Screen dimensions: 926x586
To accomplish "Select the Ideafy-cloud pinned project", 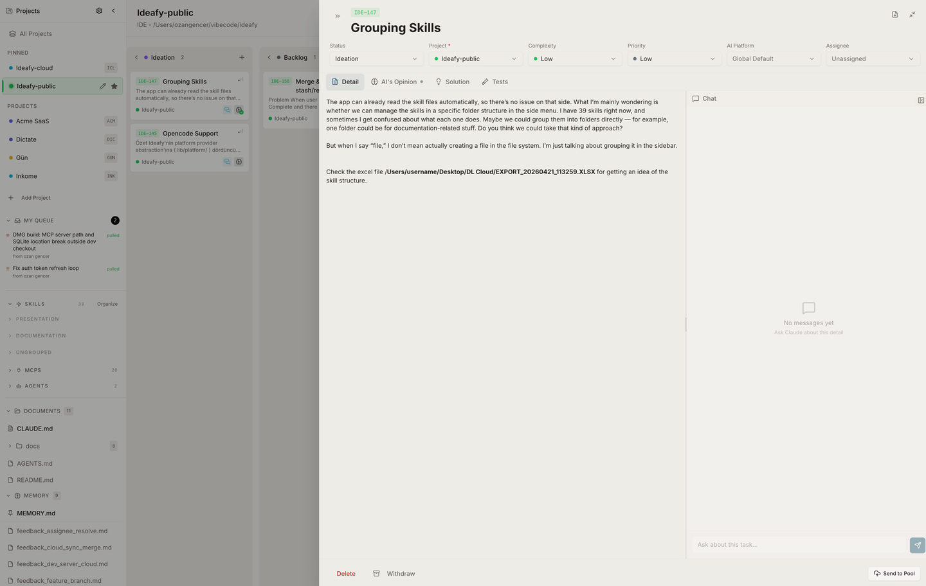I will 62,68.
